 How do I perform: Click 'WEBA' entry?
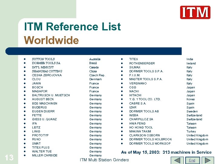(x=134, y=115)
